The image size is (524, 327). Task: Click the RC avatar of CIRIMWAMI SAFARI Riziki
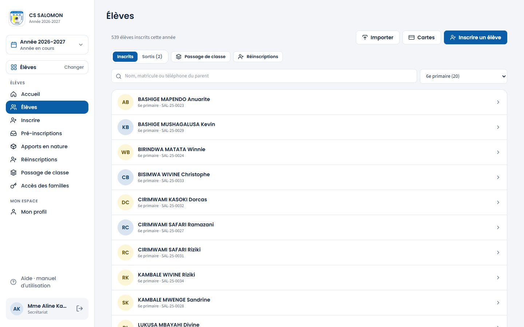coord(126,253)
